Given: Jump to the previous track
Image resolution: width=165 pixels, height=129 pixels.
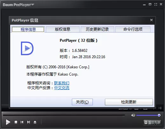Looking at the screenshot, I should (x=22, y=122).
